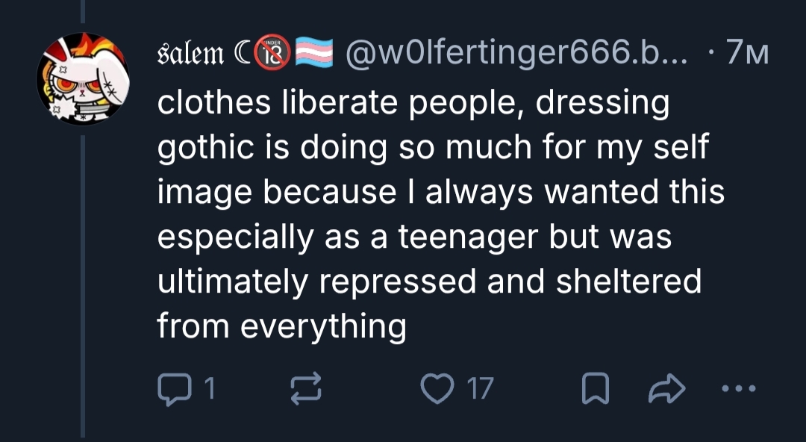Viewport: 806px width, 442px height.
Task: Click the transgender flag emoji
Action: pos(314,52)
